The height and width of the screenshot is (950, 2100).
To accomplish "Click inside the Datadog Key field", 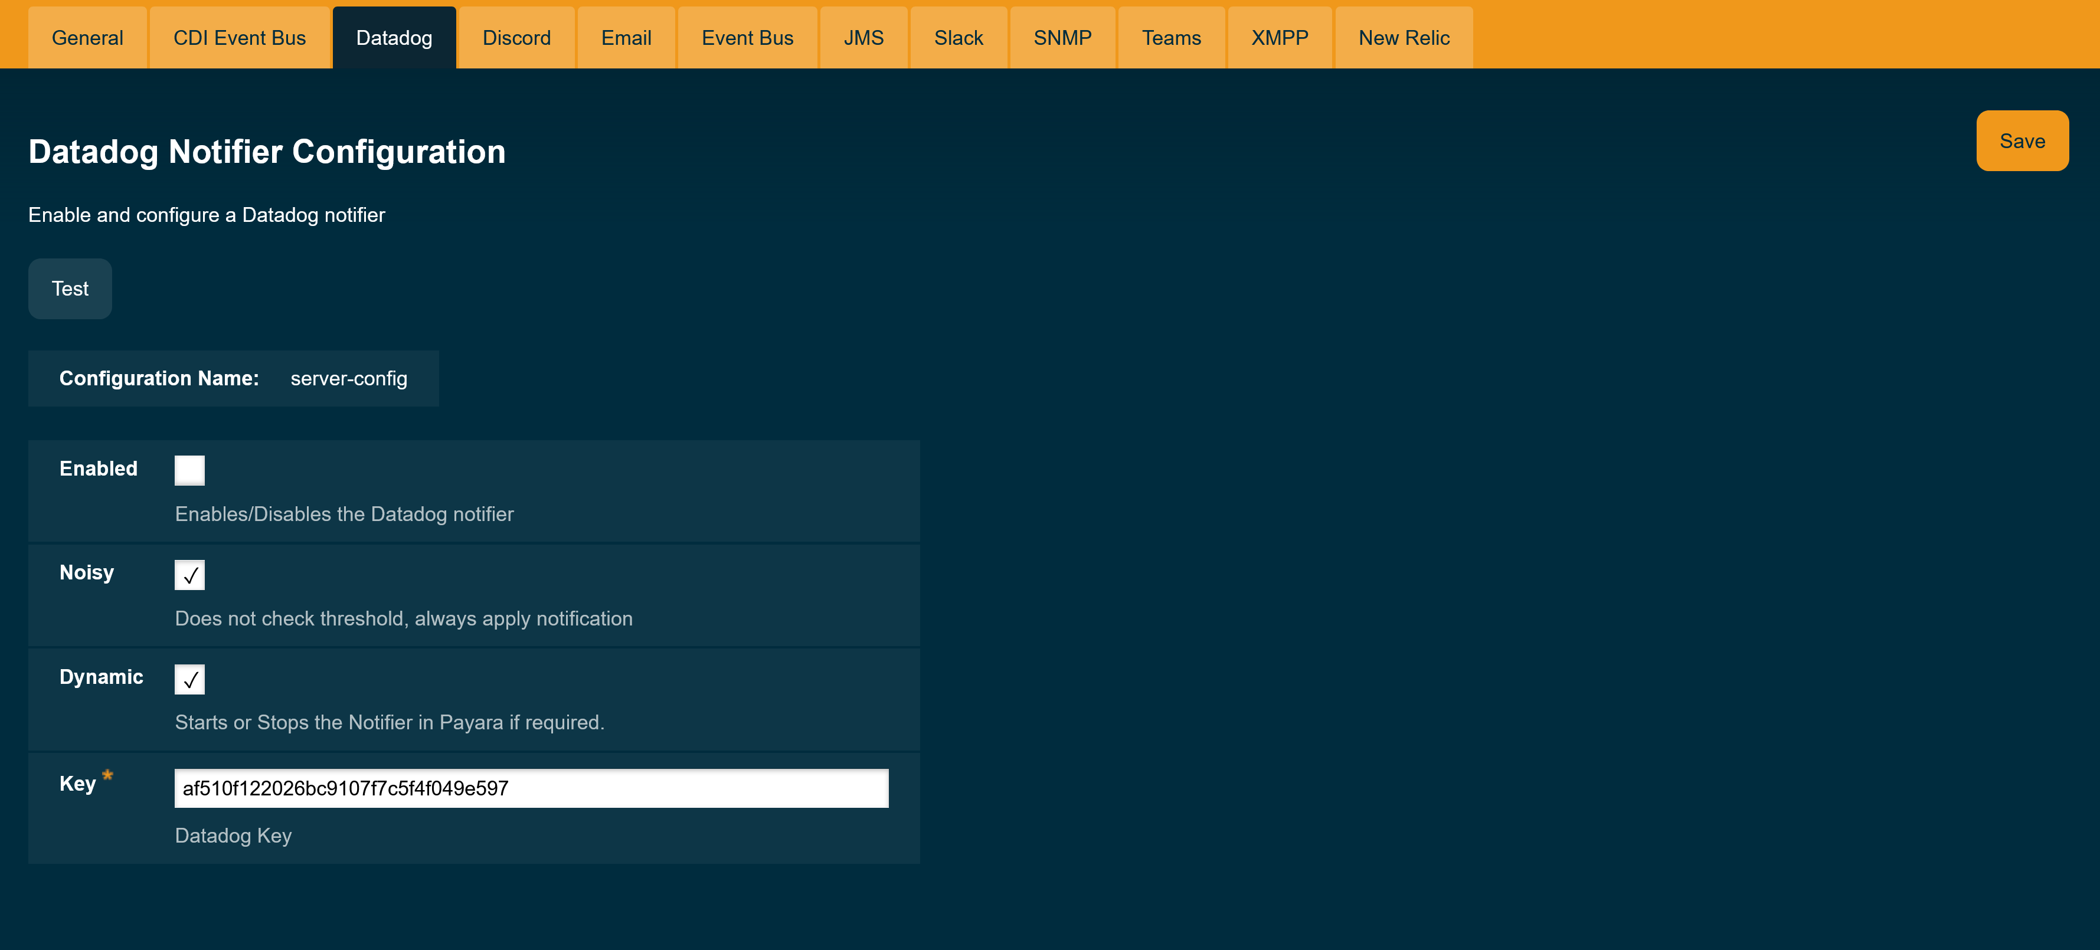I will click(530, 788).
